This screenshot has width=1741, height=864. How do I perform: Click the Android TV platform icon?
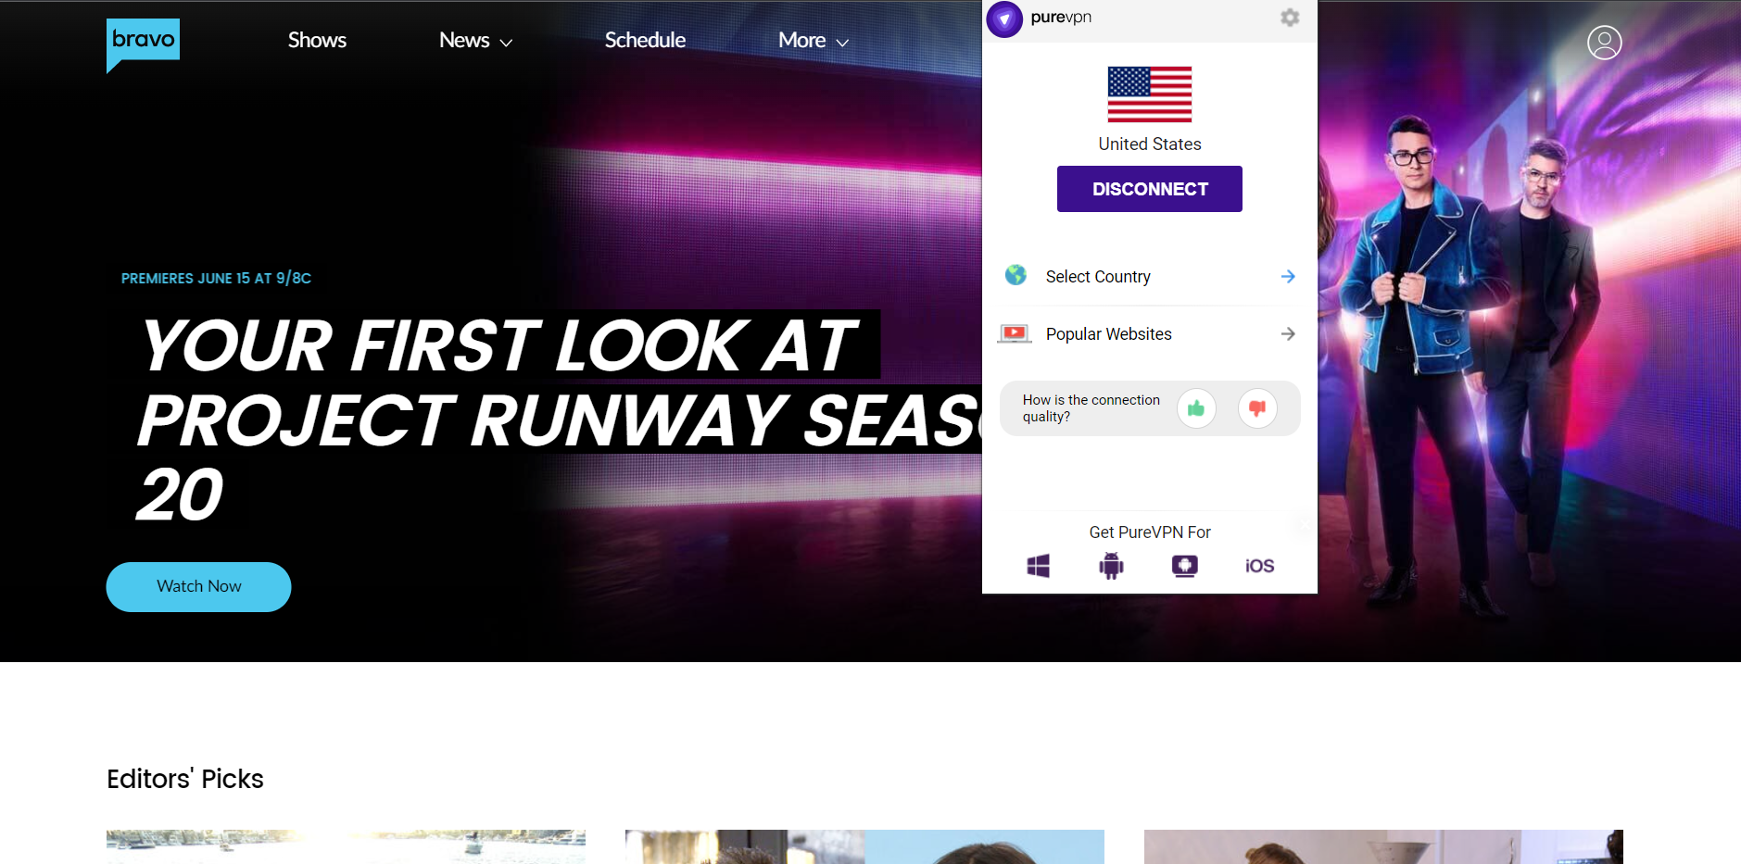click(1185, 565)
